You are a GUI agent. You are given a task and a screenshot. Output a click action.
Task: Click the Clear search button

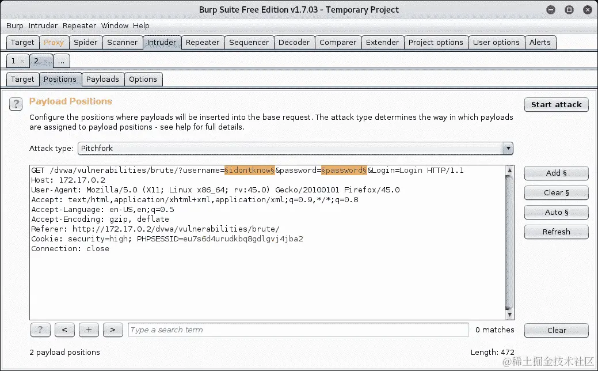557,331
